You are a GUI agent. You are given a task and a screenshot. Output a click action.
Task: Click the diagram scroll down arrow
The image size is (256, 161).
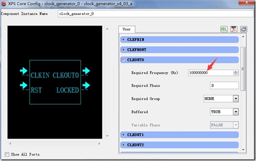(107, 136)
